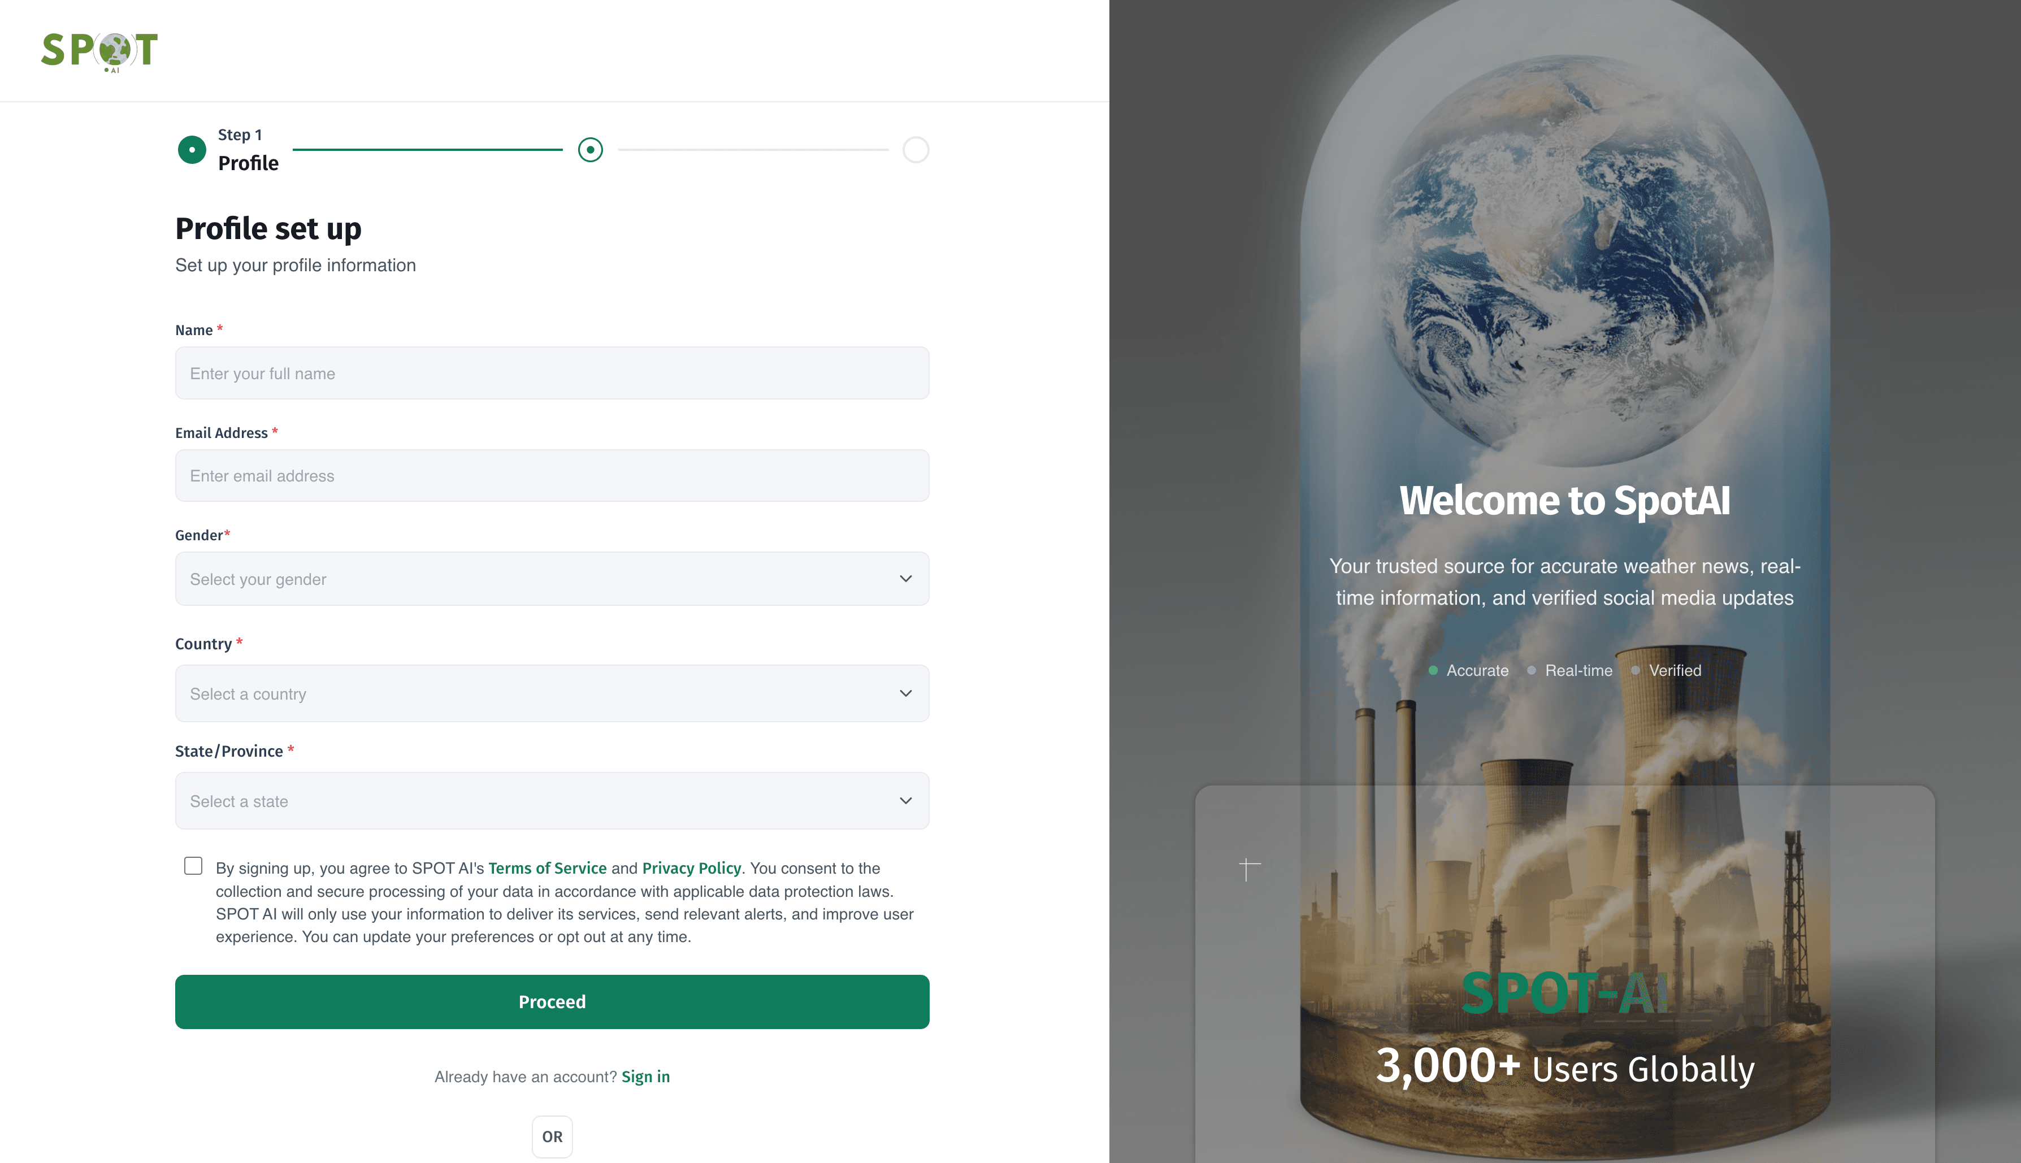Open the Privacy Policy link
The height and width of the screenshot is (1163, 2021).
[x=692, y=868]
